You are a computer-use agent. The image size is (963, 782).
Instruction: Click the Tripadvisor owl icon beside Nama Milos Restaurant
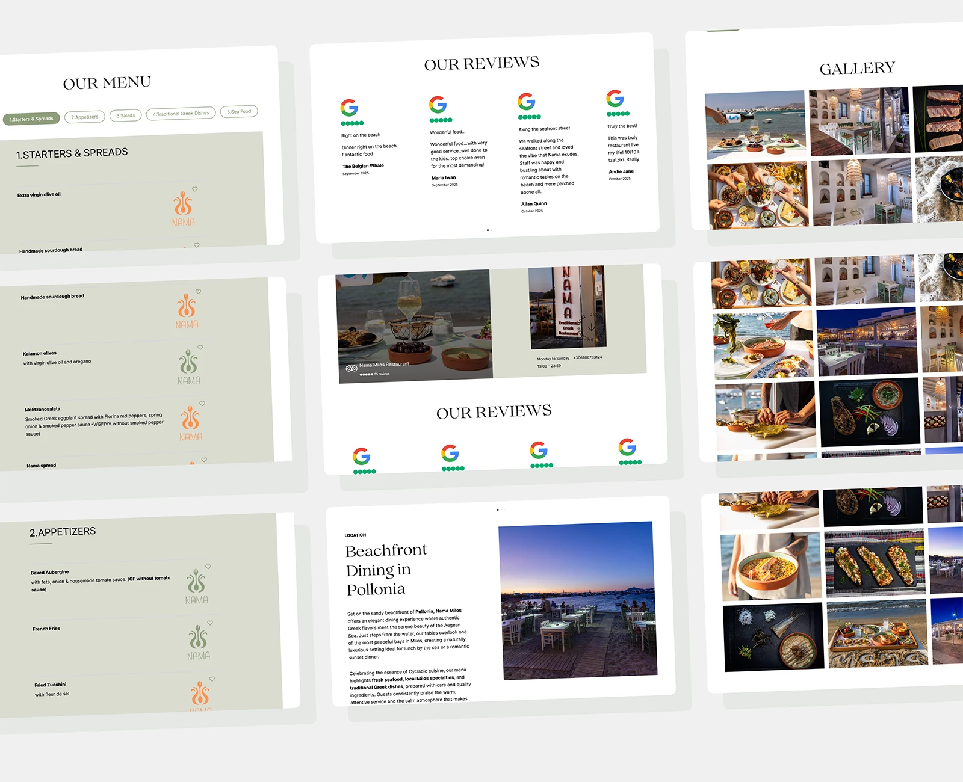click(351, 368)
